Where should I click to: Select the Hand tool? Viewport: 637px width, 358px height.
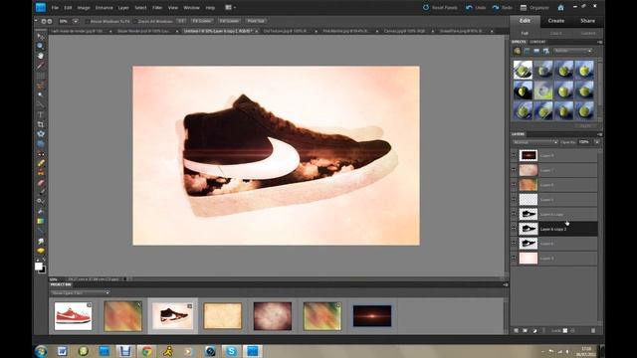coord(40,56)
